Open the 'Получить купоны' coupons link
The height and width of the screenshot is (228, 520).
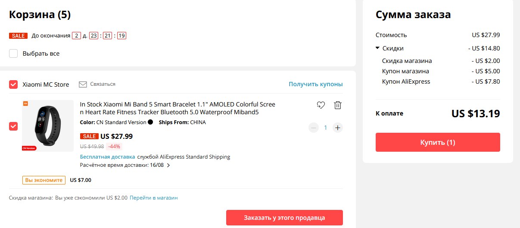[x=316, y=84]
